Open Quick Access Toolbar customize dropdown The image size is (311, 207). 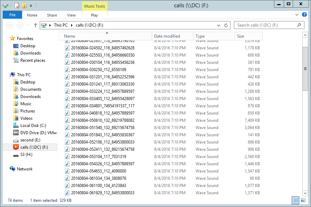click(31, 6)
